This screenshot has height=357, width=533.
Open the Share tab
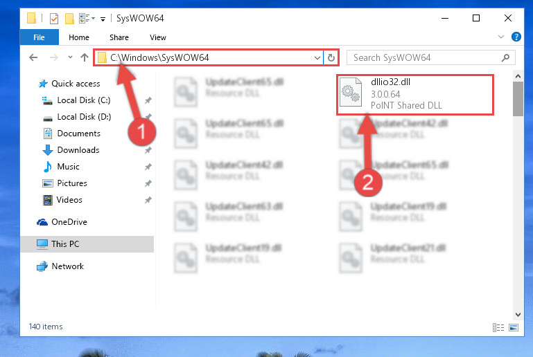pos(119,37)
